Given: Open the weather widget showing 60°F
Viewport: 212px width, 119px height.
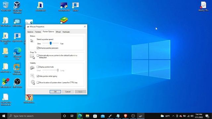Looking at the screenshot, I should (165, 116).
